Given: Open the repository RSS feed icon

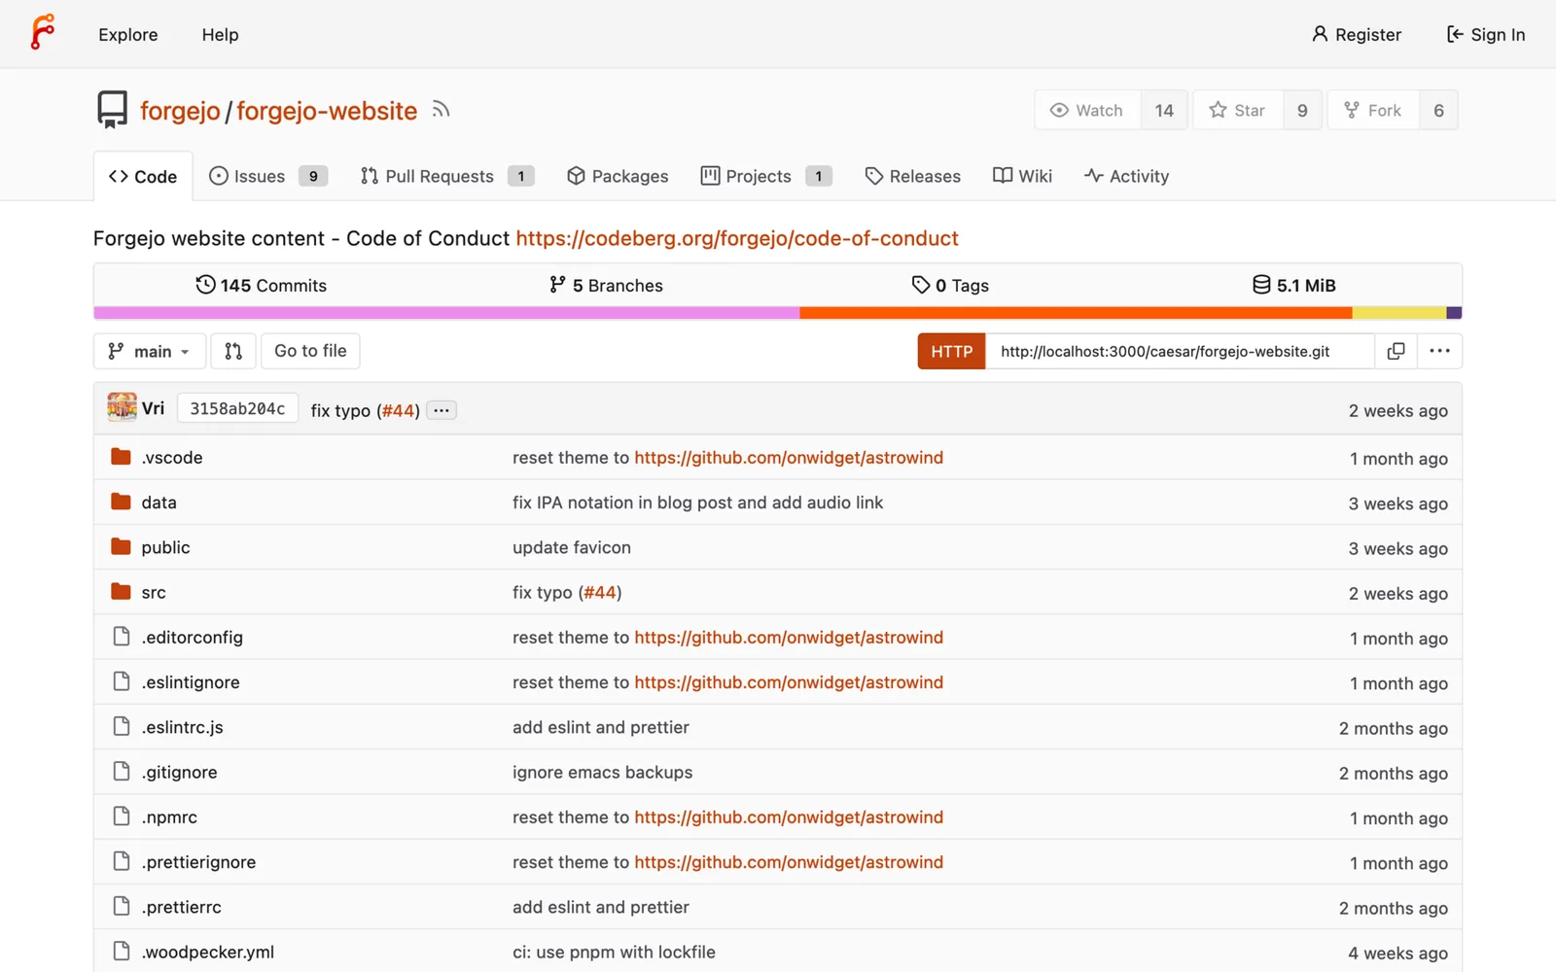Looking at the screenshot, I should point(441,110).
